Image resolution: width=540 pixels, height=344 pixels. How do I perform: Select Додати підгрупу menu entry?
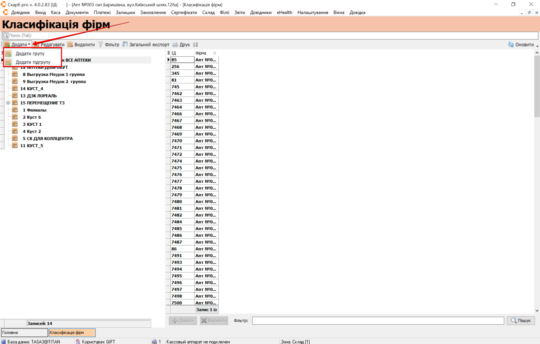point(33,62)
